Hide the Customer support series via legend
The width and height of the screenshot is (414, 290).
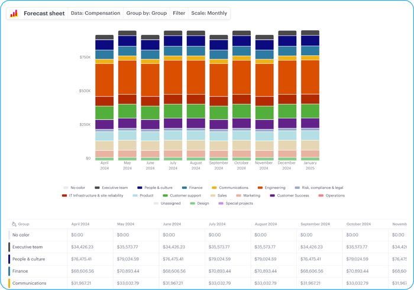point(165,195)
